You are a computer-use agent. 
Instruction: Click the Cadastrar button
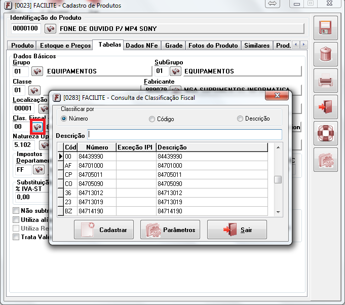tap(104, 230)
